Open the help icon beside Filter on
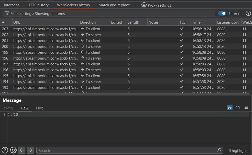Viewport: 252px width, 155px height. [x=248, y=13]
